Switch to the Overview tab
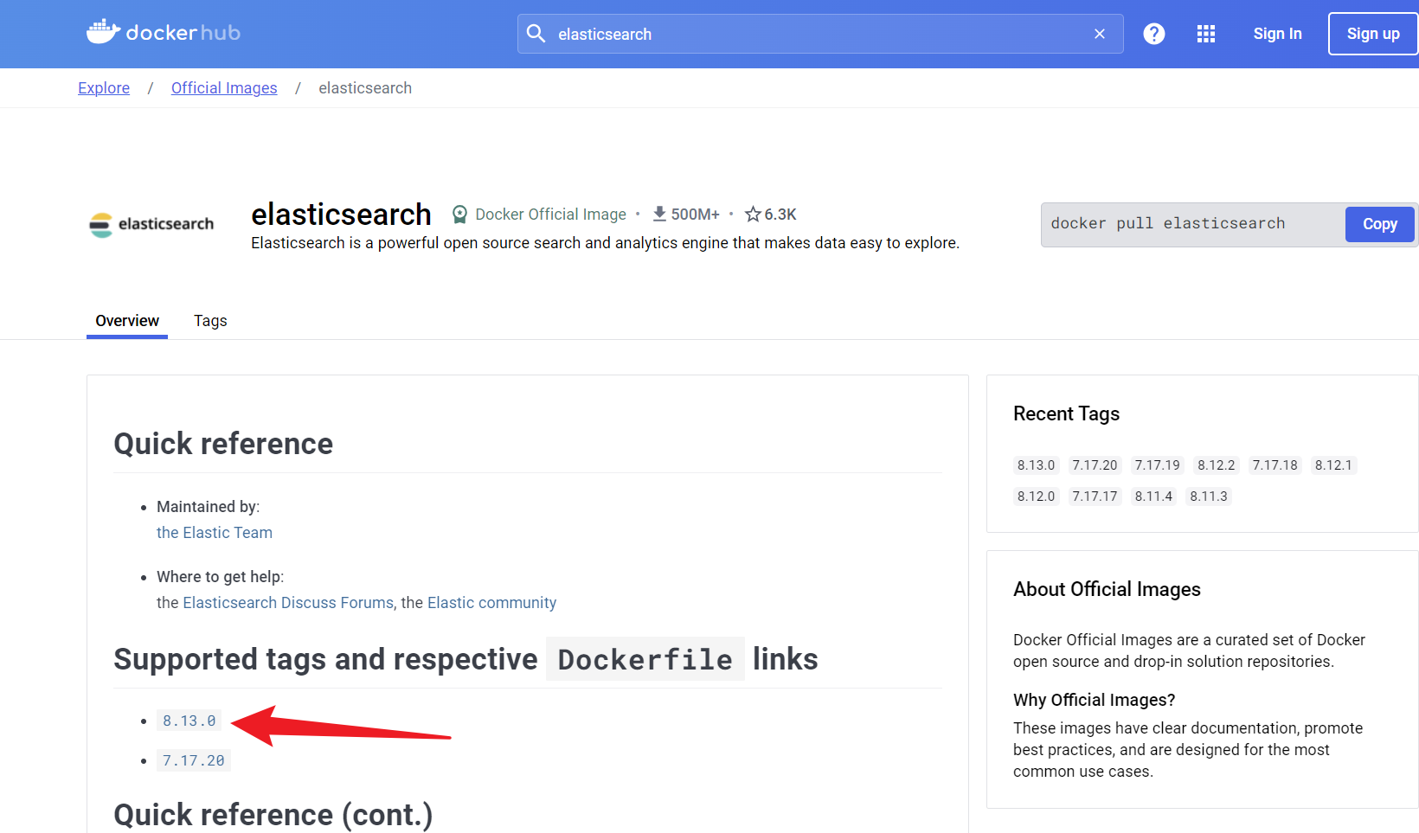1419x833 pixels. click(x=127, y=321)
